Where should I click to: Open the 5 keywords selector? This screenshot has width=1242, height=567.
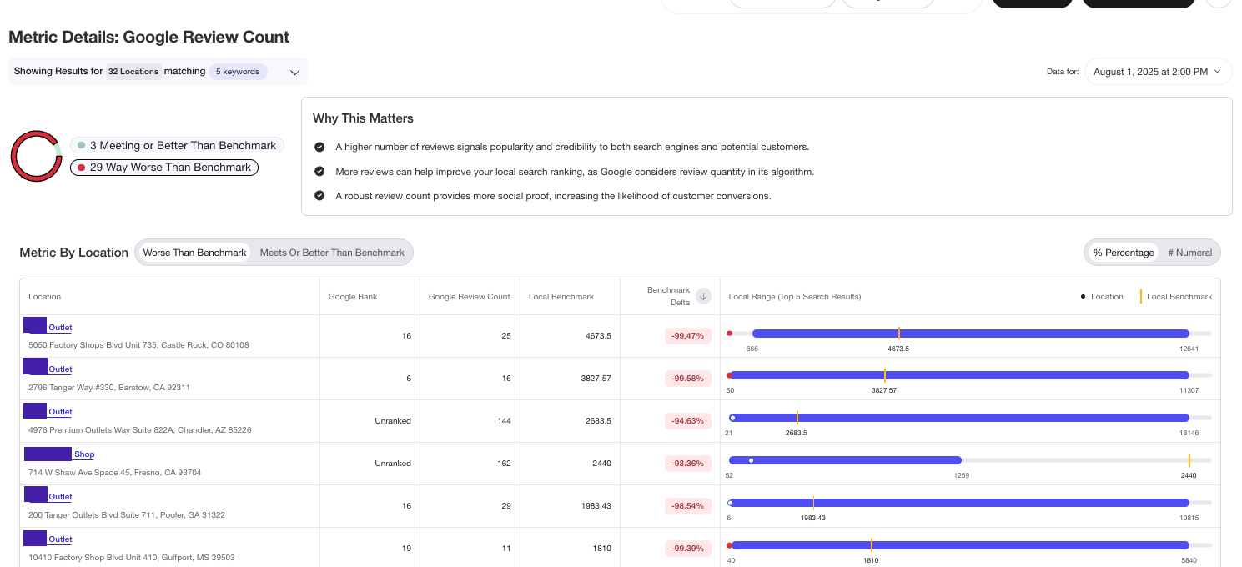coord(238,72)
